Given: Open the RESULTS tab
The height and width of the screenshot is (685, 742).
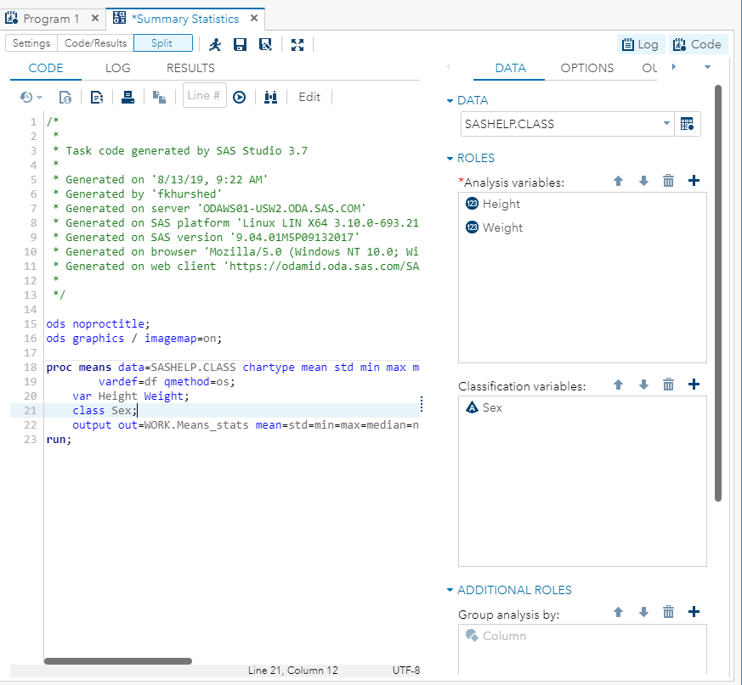Looking at the screenshot, I should pyautogui.click(x=190, y=68).
